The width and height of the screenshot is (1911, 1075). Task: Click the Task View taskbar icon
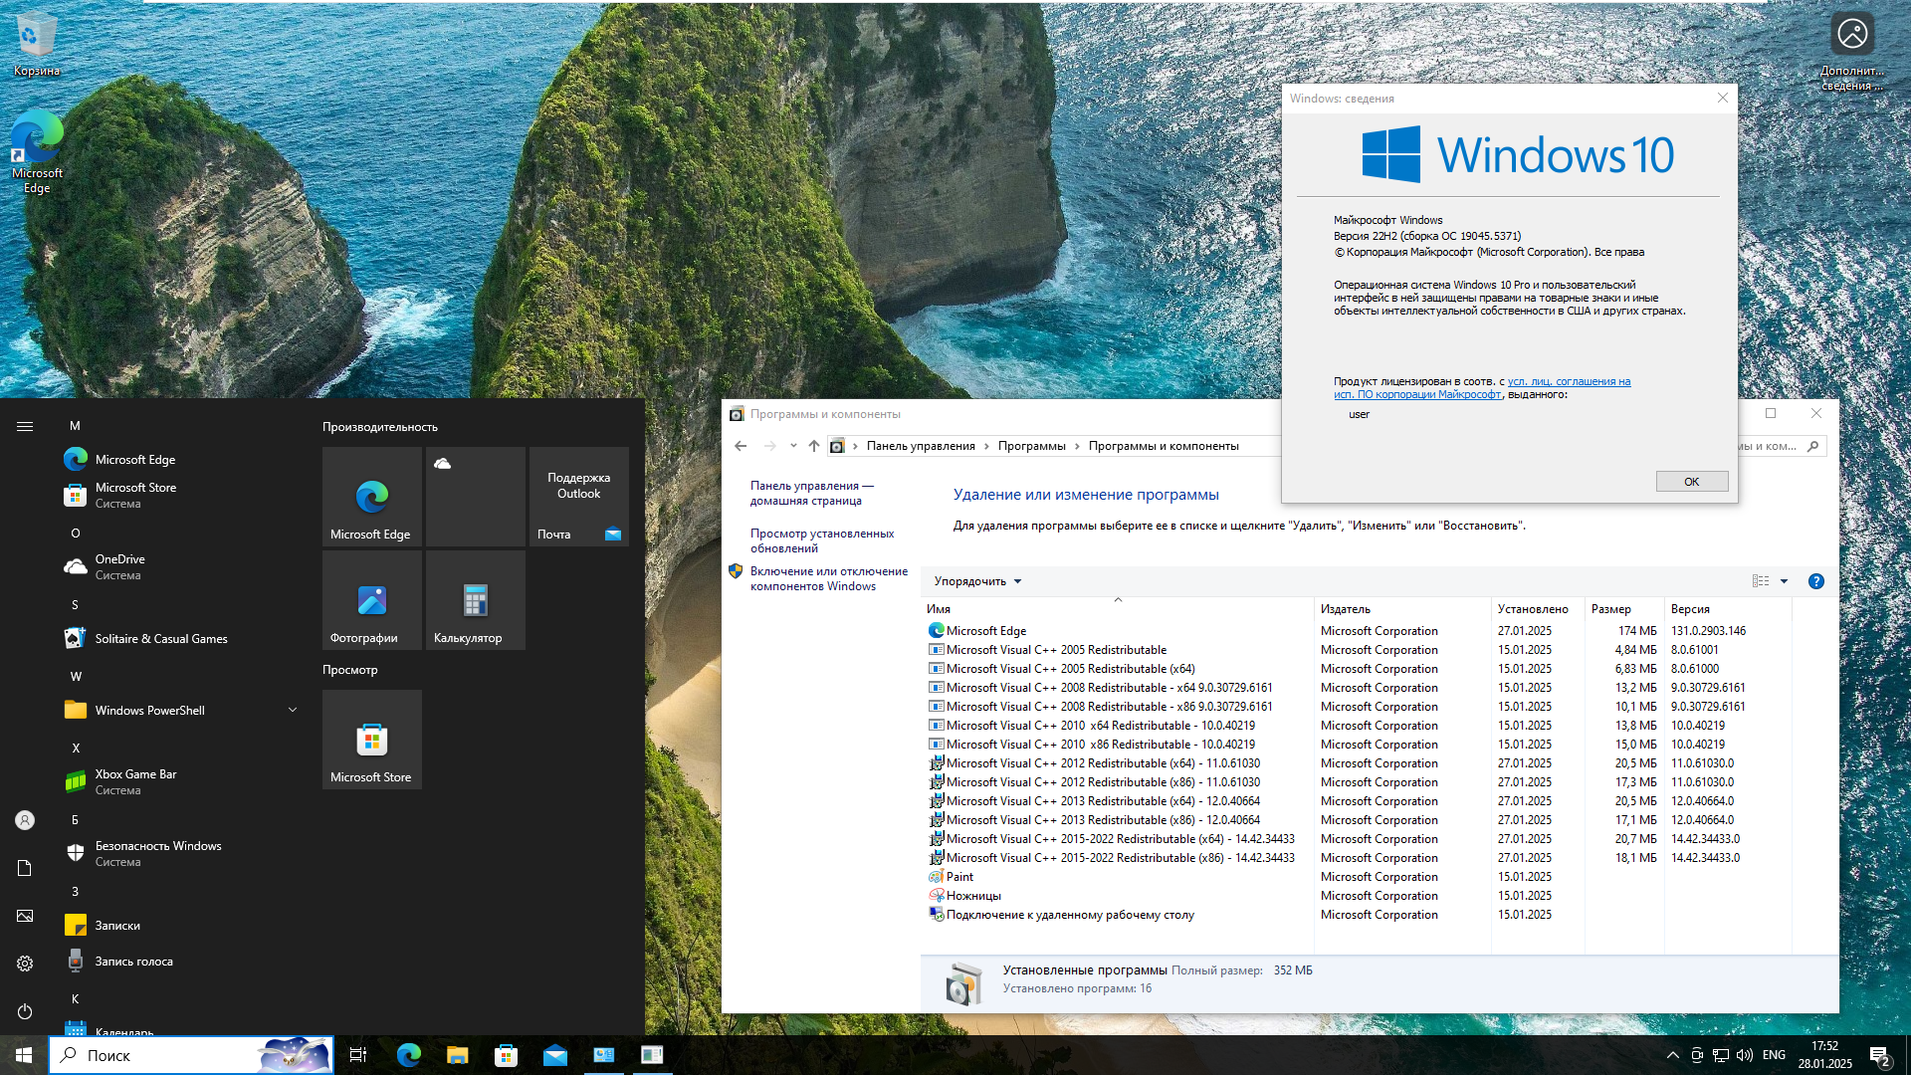tap(358, 1055)
